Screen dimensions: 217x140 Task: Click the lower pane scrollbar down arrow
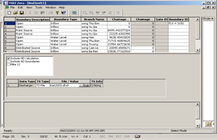coord(197,126)
